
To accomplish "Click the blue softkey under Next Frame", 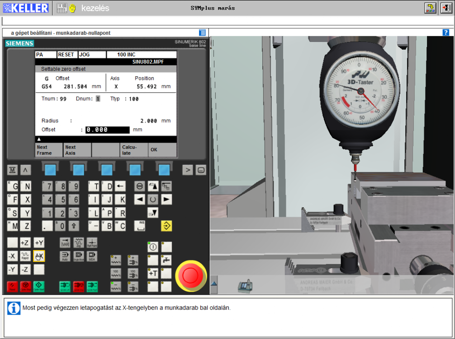I will 50,170.
